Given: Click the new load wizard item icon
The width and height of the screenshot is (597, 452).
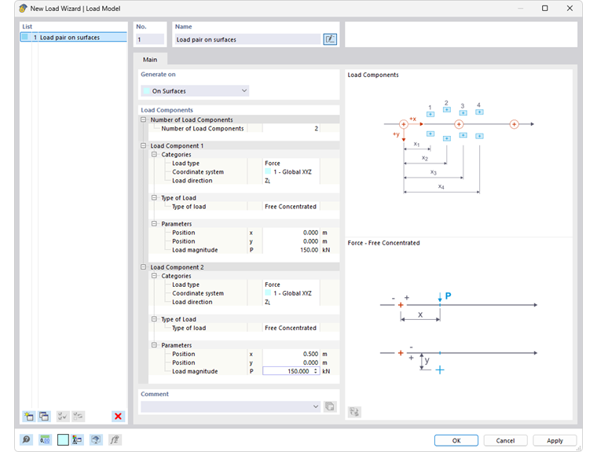Looking at the screenshot, I should tap(28, 416).
